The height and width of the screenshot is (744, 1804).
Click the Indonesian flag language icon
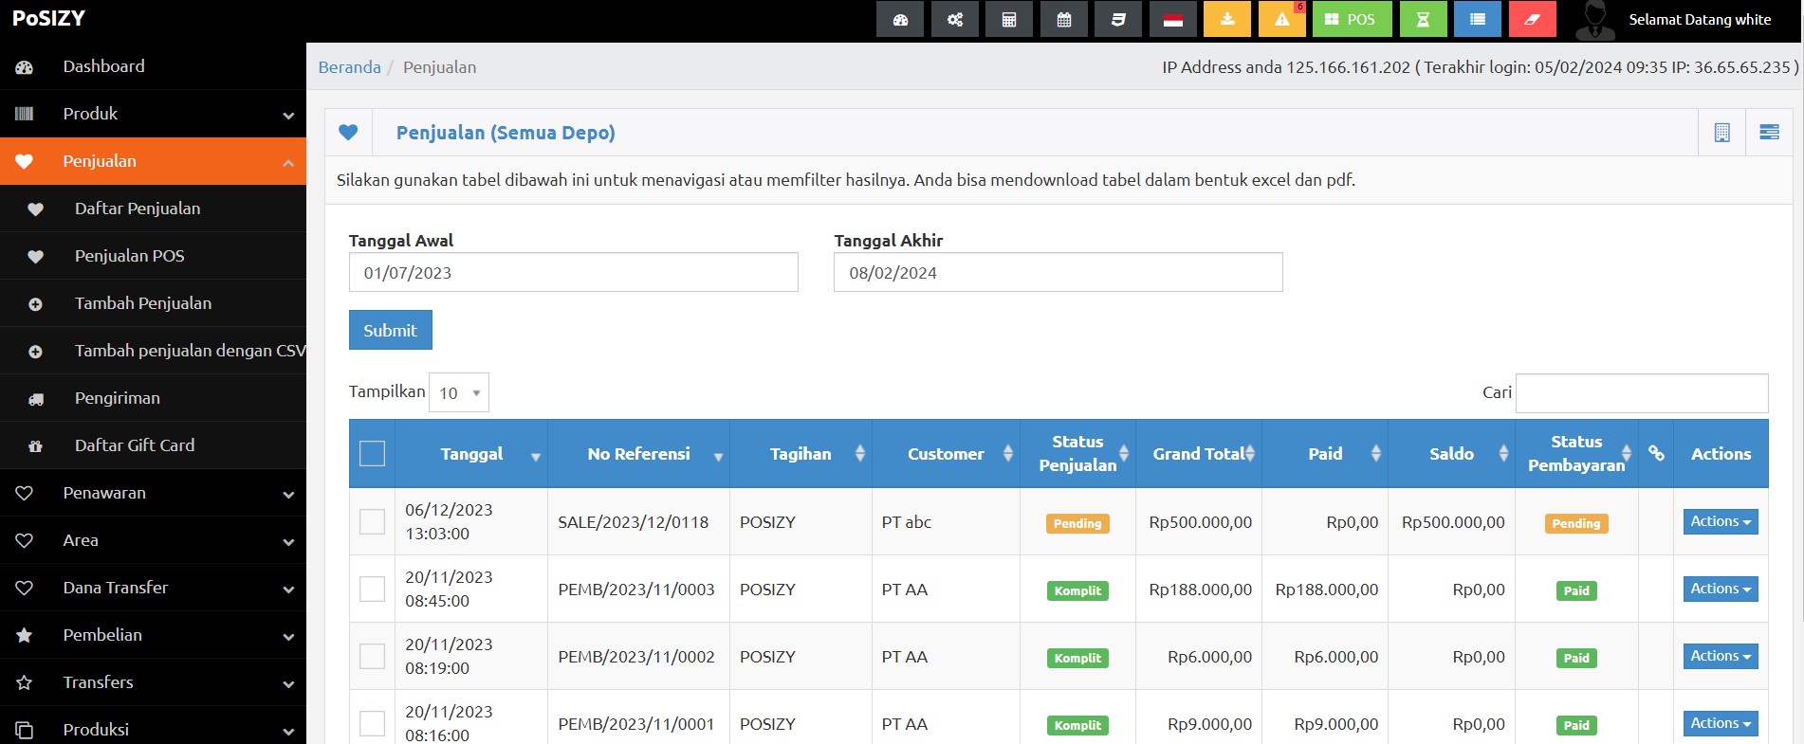point(1173,20)
